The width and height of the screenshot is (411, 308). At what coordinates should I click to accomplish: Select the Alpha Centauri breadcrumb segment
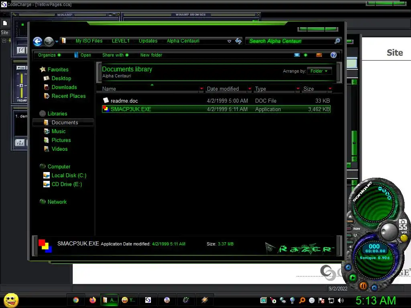pos(183,41)
